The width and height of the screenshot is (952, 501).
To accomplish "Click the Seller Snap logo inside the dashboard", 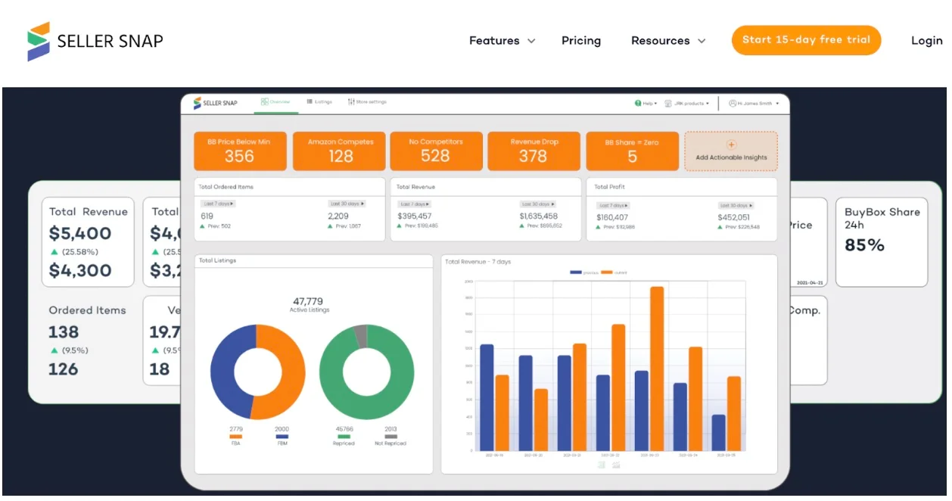I will pyautogui.click(x=215, y=103).
